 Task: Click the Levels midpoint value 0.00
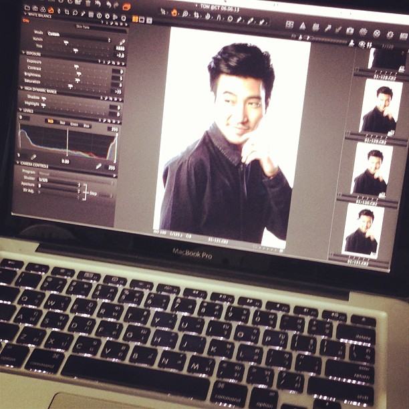[65, 162]
